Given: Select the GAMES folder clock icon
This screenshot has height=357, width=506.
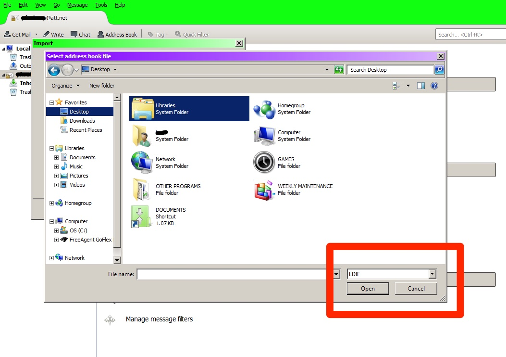Looking at the screenshot, I should tap(264, 162).
